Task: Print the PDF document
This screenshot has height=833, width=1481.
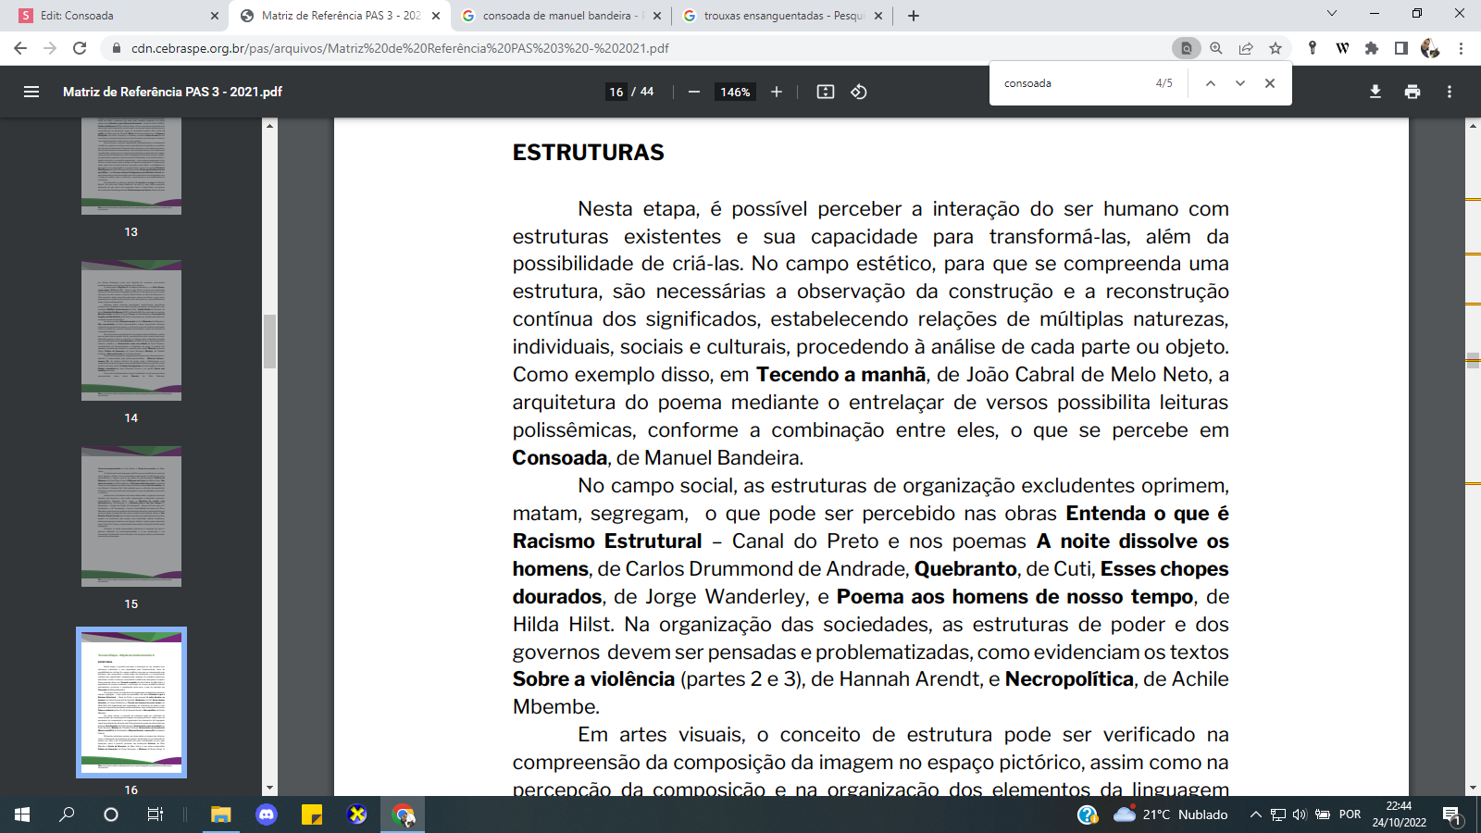Action: (x=1413, y=92)
